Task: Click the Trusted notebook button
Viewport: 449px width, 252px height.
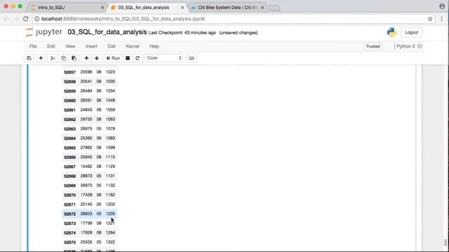Action: pos(373,46)
